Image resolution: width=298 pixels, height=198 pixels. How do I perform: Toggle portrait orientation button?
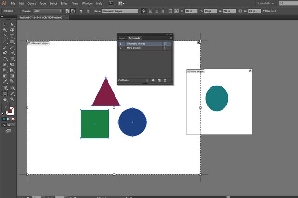click(x=67, y=11)
